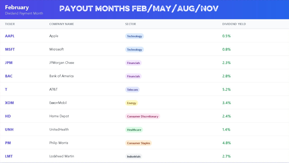Screen dimensions: 289x163
Task: Sort by the SECTOR column header
Action: click(x=131, y=24)
